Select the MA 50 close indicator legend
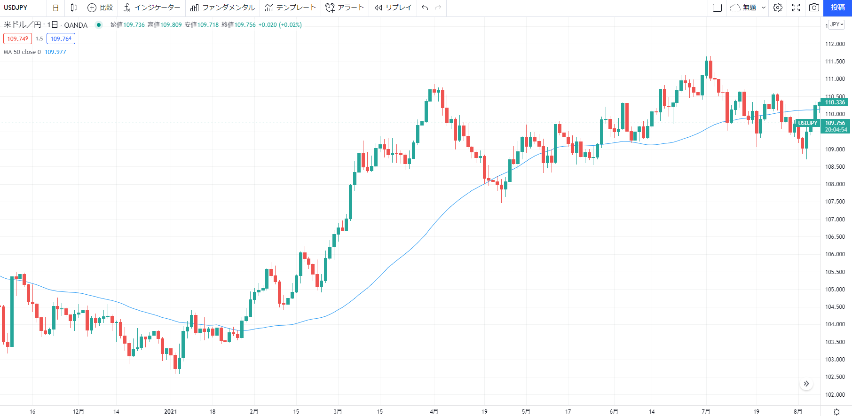Viewport: 852px width, 416px height. tap(22, 52)
